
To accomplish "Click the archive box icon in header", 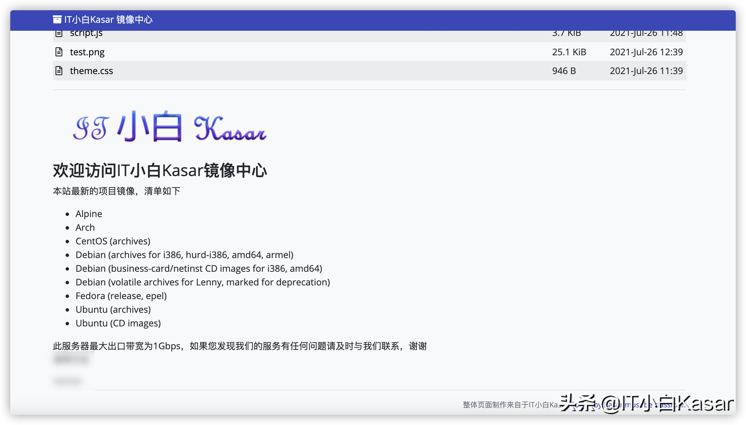I will coord(57,20).
